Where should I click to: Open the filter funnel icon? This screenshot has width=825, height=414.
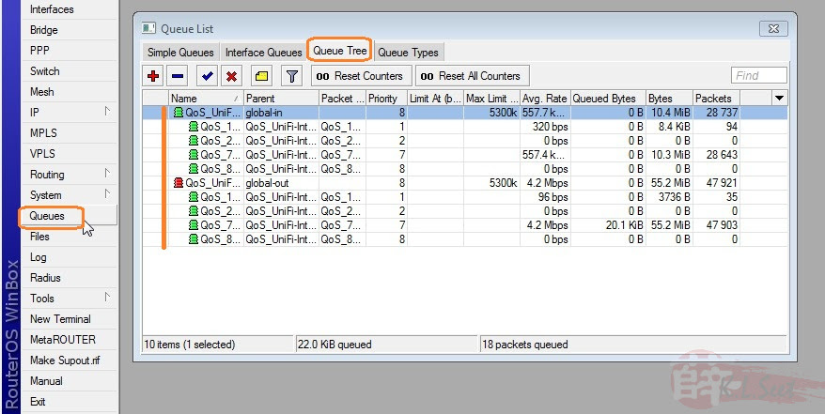coord(291,76)
